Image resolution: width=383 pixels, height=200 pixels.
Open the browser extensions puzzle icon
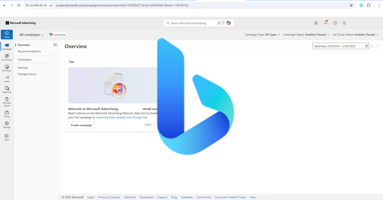coord(368,5)
